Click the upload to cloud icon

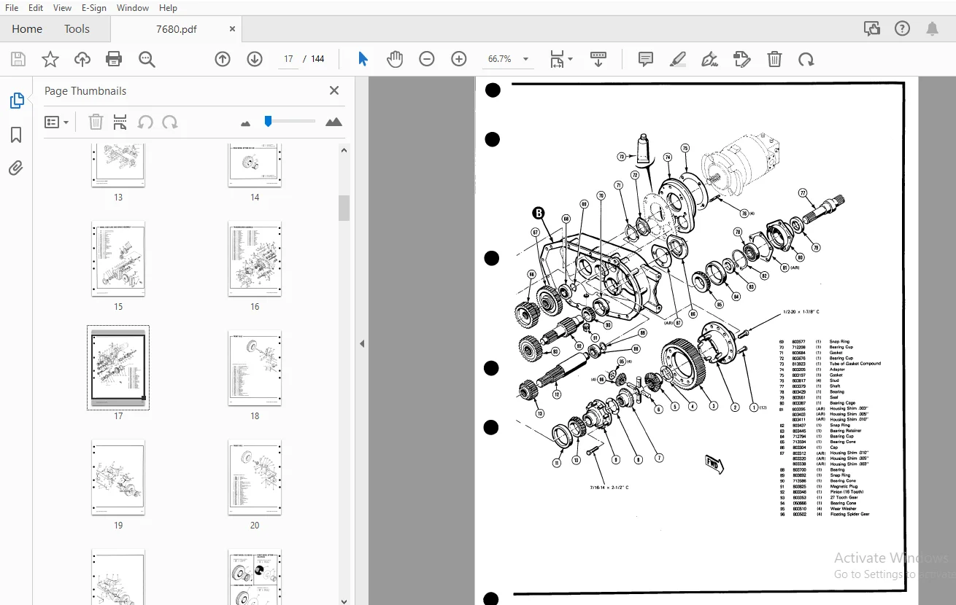tap(82, 59)
